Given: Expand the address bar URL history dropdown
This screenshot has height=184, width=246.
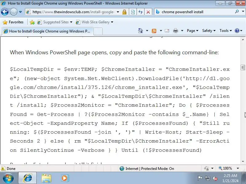Looking at the screenshot, I should coord(118,12).
